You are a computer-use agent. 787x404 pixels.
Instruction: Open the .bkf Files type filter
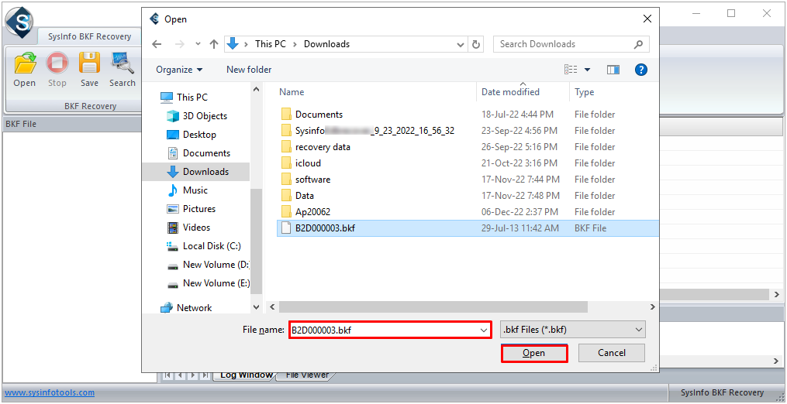coord(573,330)
